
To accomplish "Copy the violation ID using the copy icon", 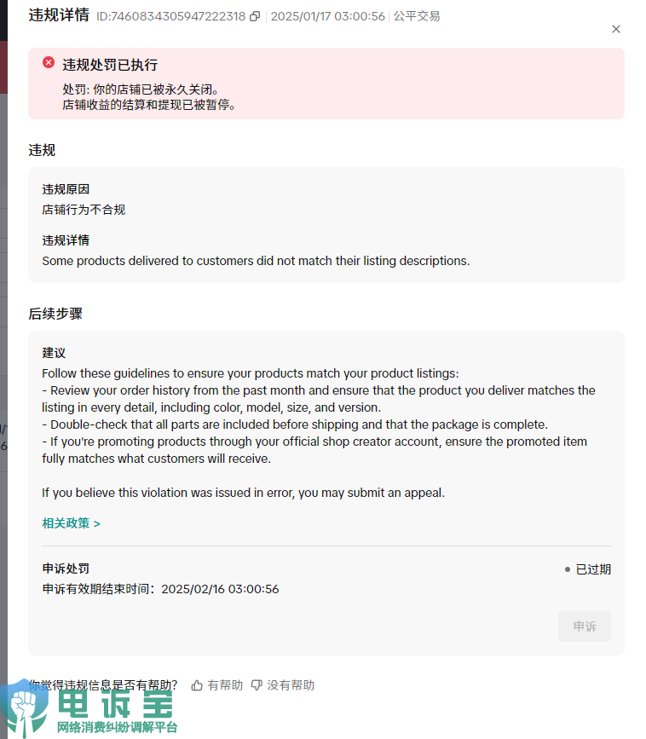I will point(255,16).
